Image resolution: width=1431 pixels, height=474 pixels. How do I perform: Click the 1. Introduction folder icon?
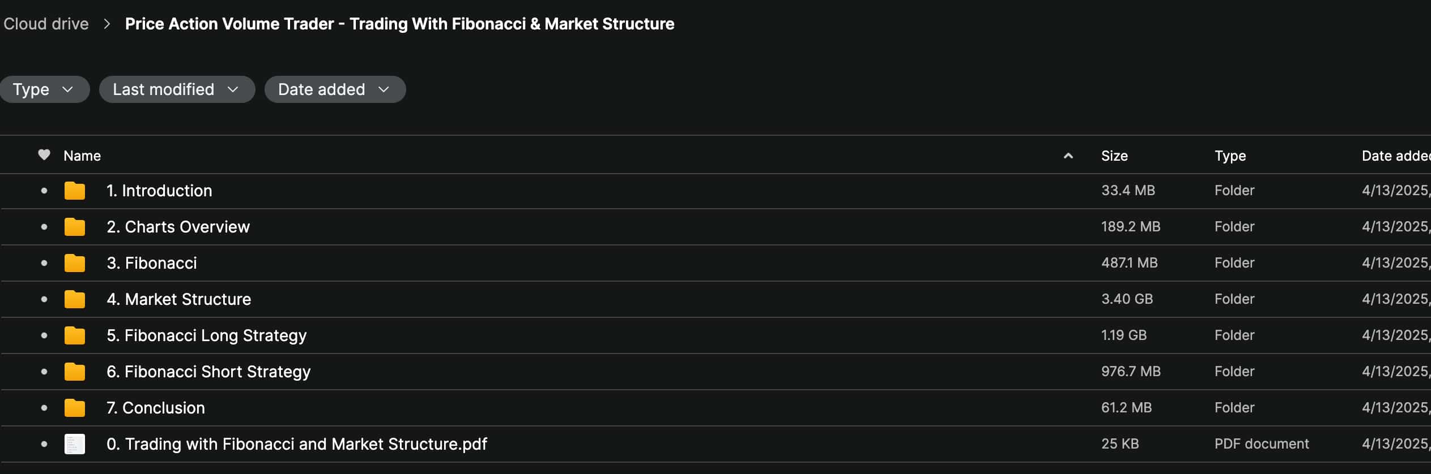[74, 191]
